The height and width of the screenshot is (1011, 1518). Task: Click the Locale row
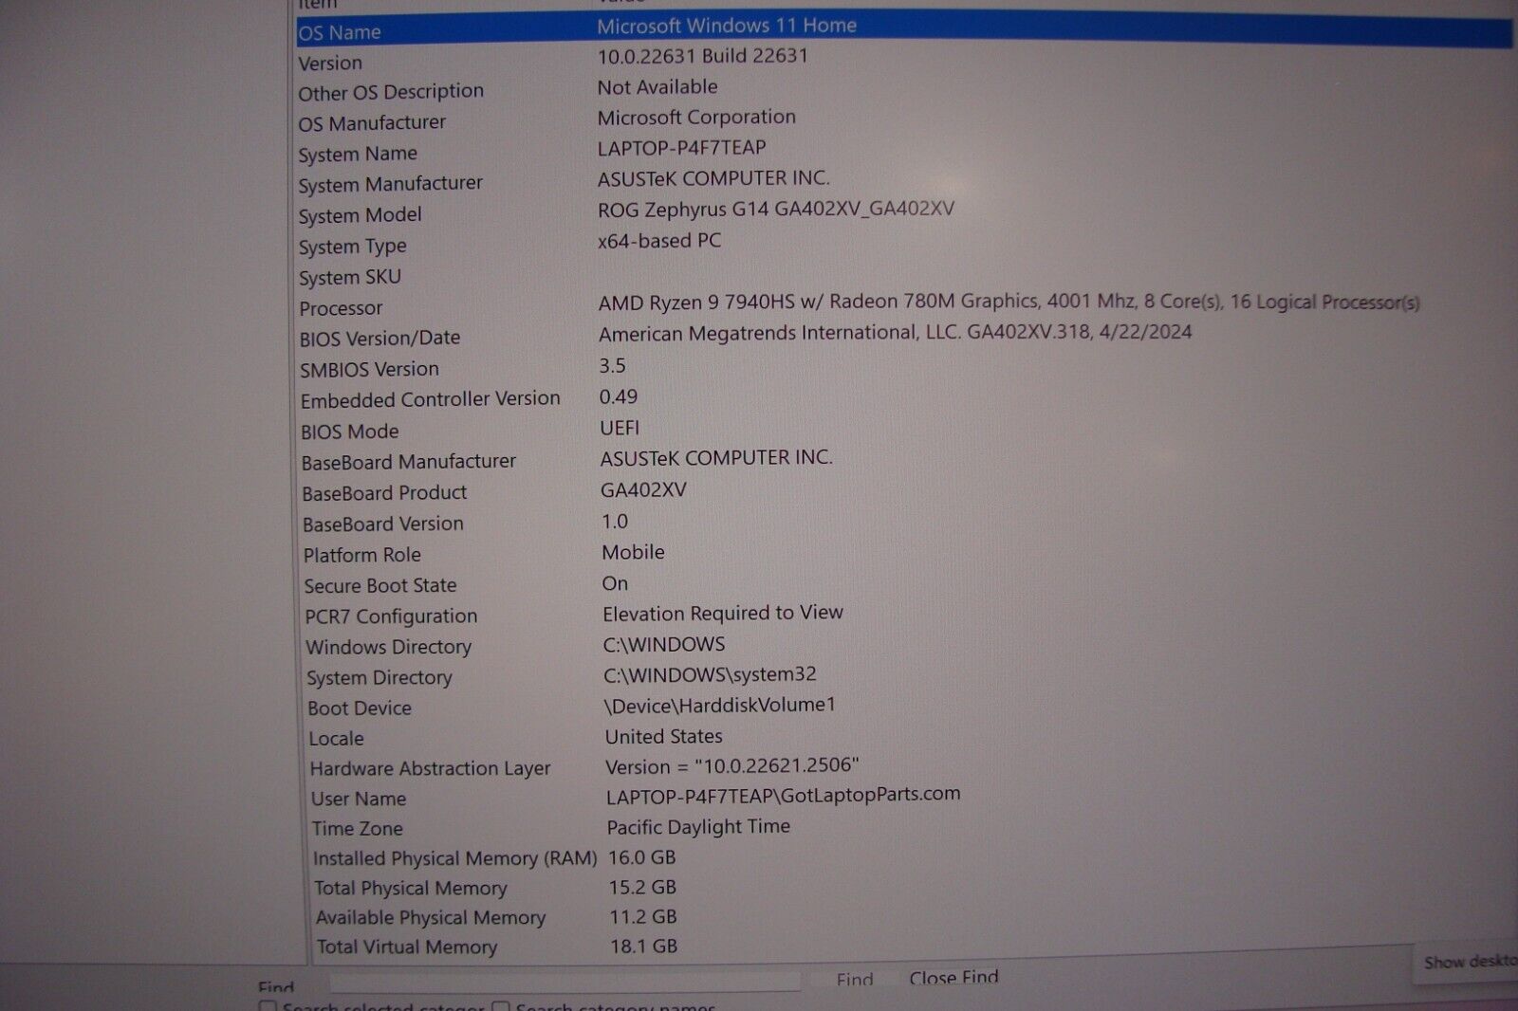click(x=904, y=738)
